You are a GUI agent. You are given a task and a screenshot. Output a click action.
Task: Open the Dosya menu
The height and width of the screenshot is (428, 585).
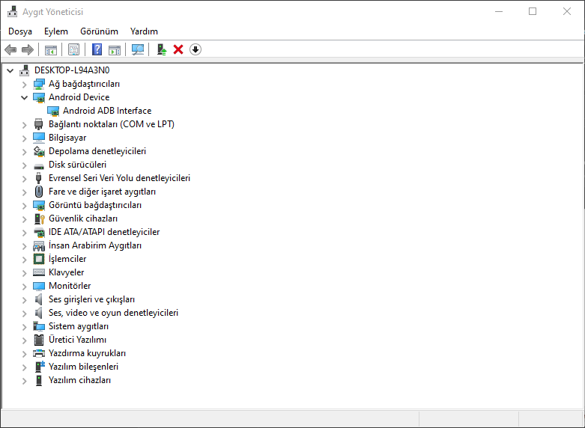(20, 31)
